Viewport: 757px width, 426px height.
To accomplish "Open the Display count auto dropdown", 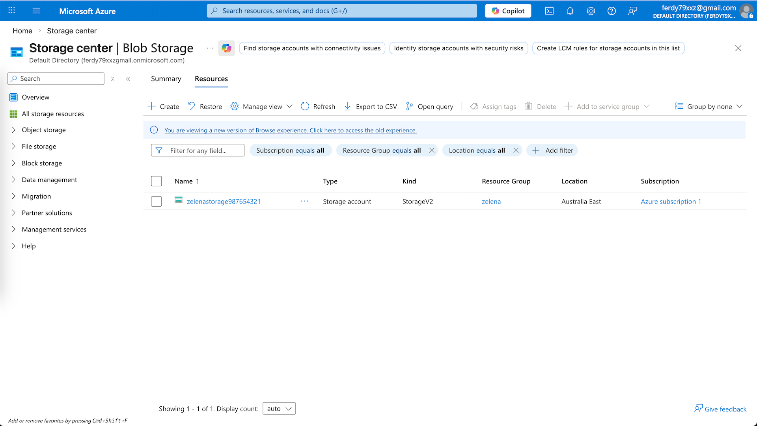I will 279,409.
